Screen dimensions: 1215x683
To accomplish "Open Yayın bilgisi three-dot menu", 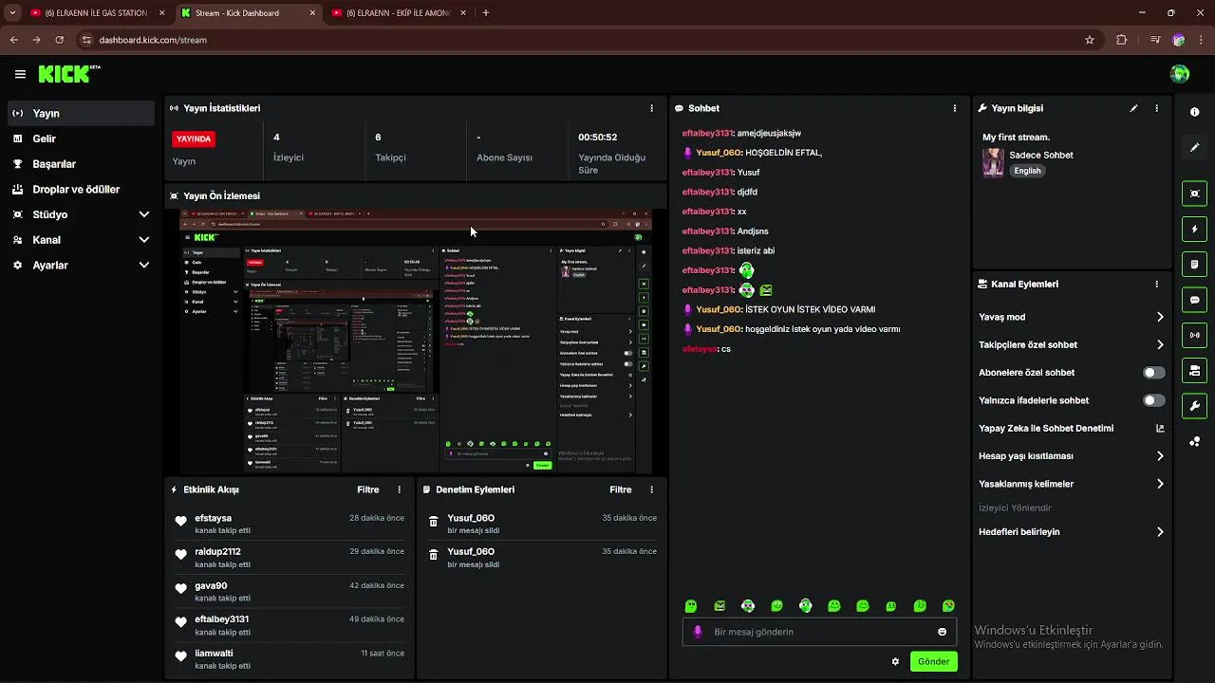I will pyautogui.click(x=1156, y=108).
